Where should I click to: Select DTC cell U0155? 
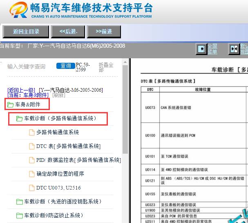[150, 194]
